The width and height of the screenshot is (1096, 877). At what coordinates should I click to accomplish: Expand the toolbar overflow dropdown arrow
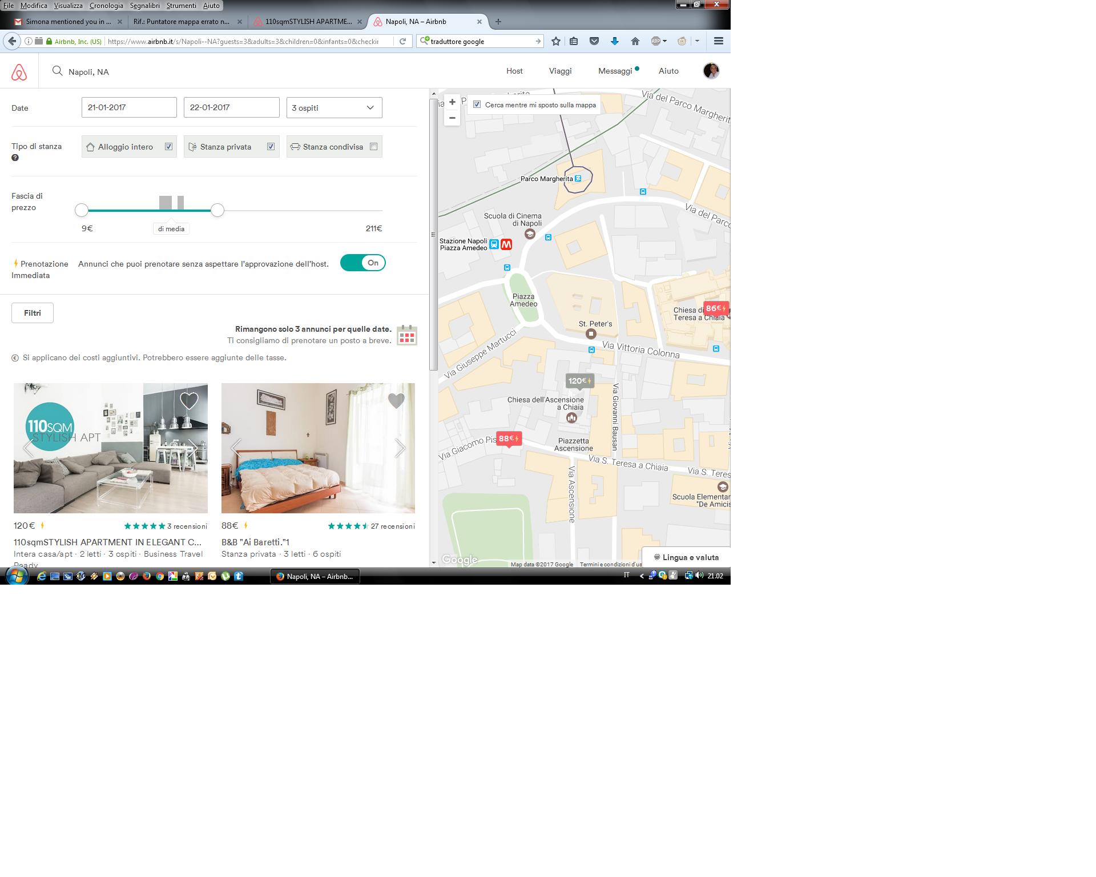697,41
